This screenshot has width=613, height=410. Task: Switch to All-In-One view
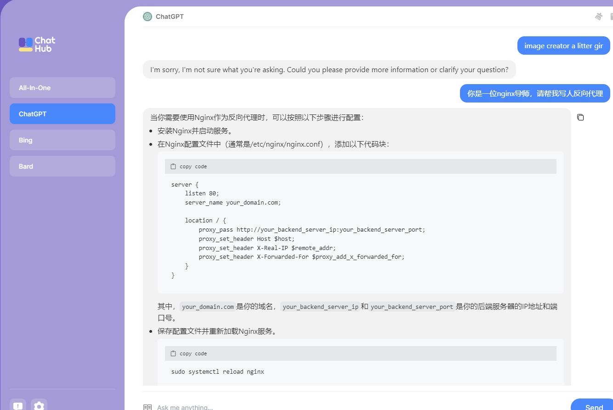[x=62, y=88]
